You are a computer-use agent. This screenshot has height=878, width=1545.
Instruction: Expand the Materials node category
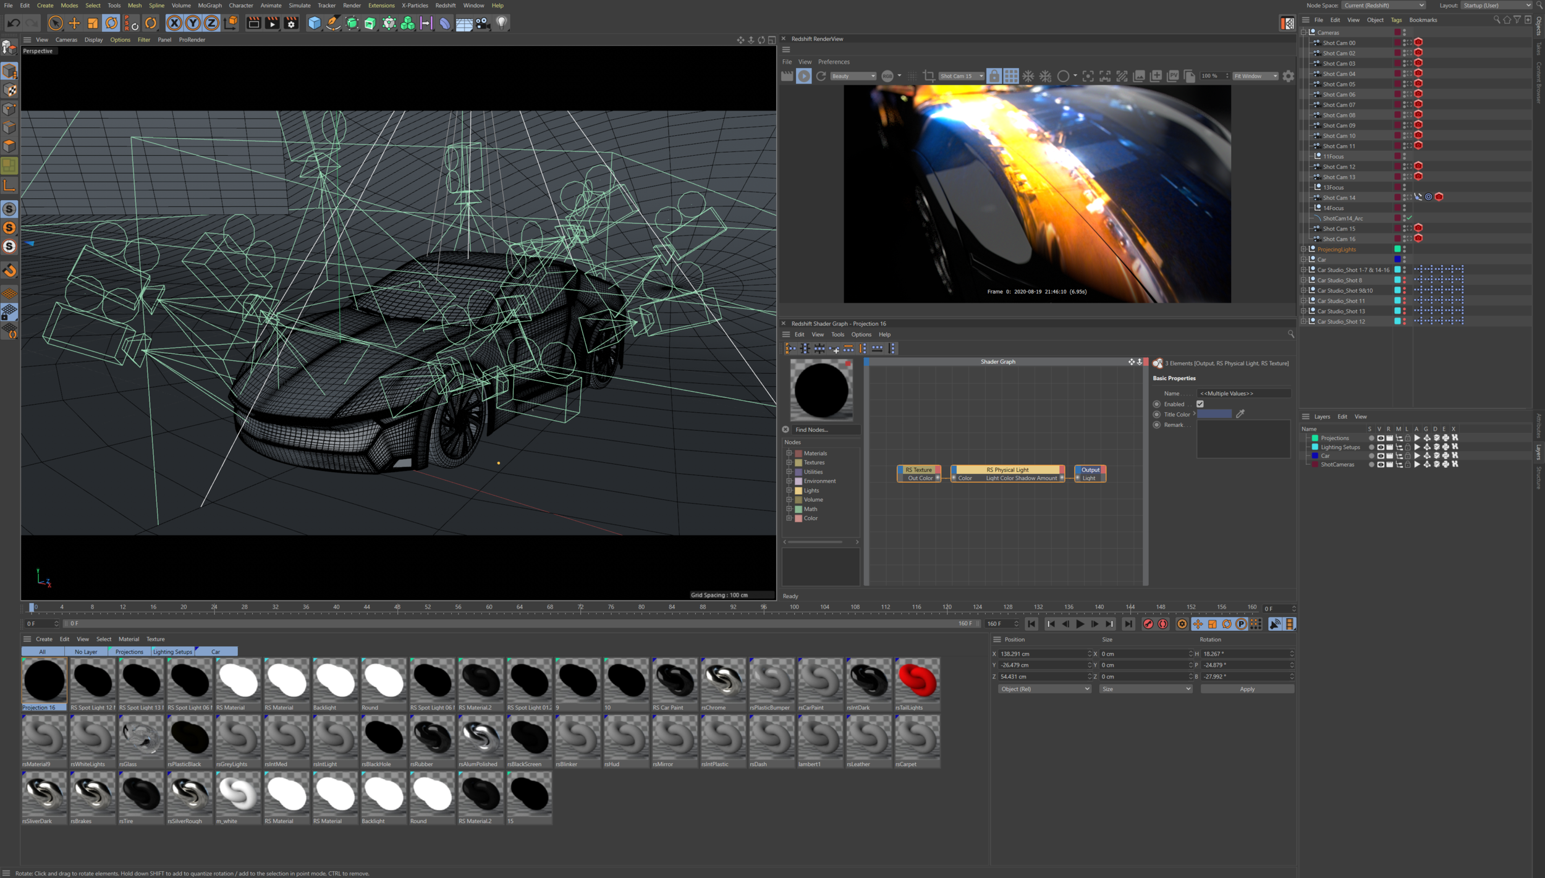(789, 453)
